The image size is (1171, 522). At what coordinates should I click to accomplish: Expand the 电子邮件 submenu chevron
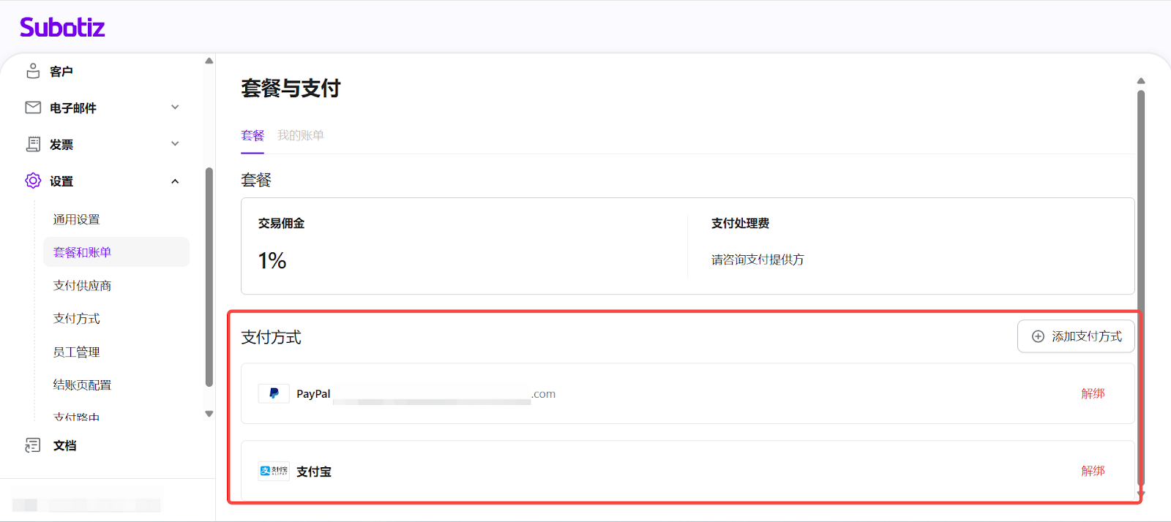tap(175, 107)
